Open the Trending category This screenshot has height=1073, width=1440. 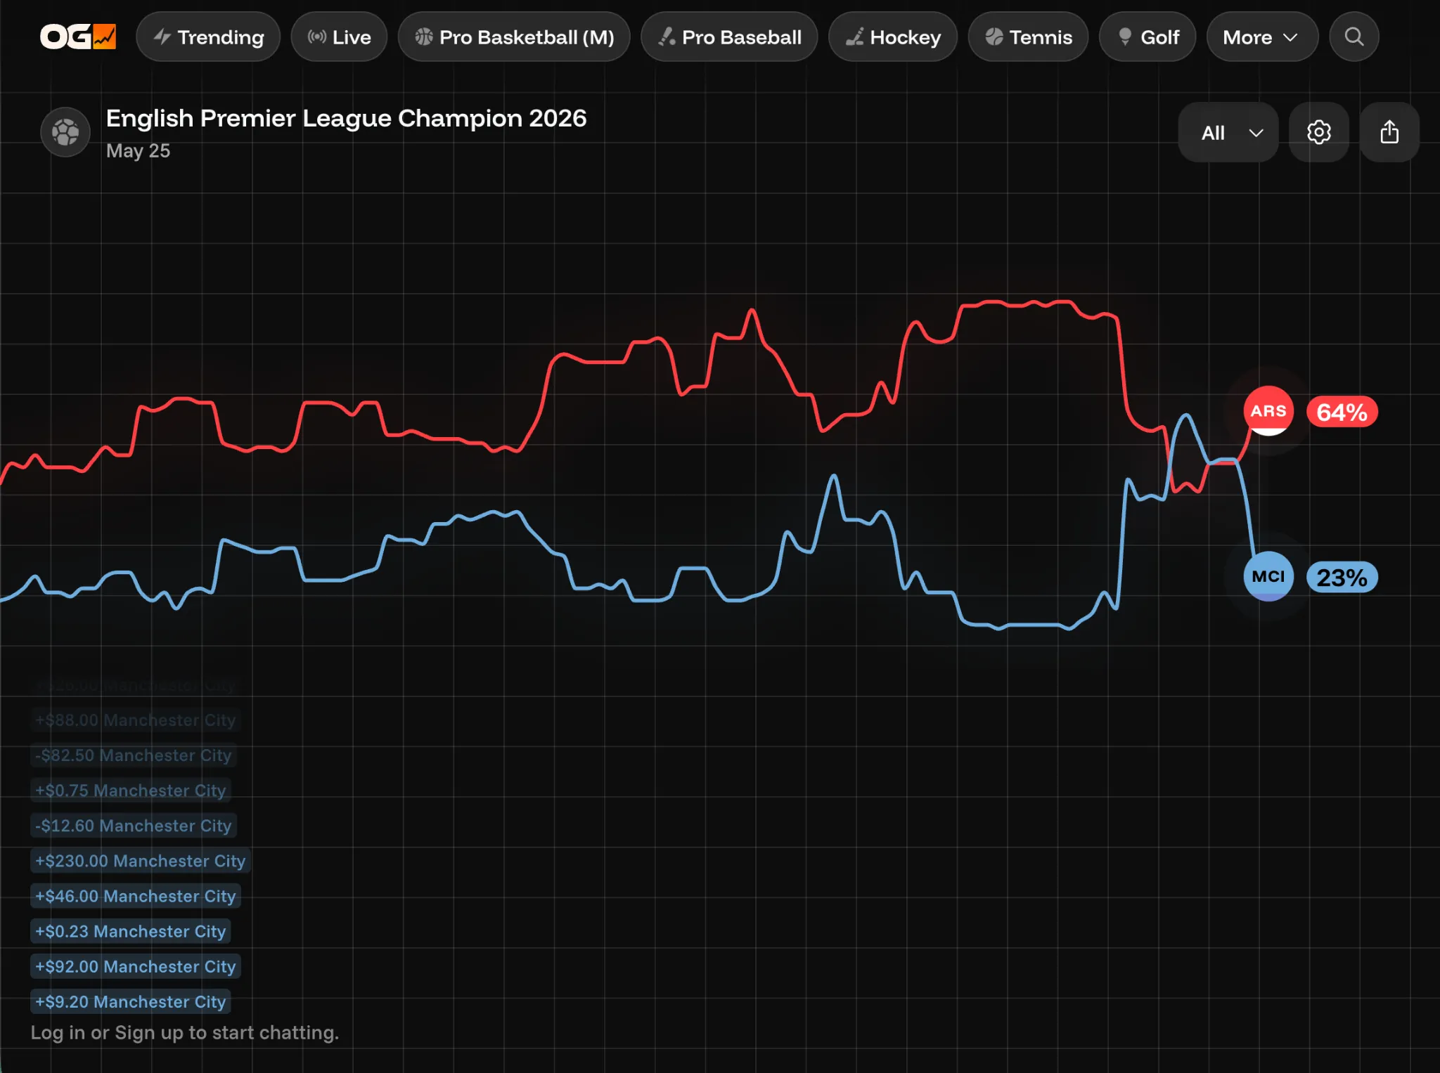coord(208,37)
